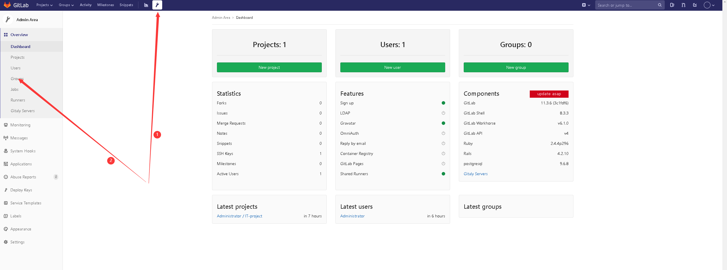The image size is (727, 270).
Task: Select Groups in the sidebar overview
Action: coord(32,79)
